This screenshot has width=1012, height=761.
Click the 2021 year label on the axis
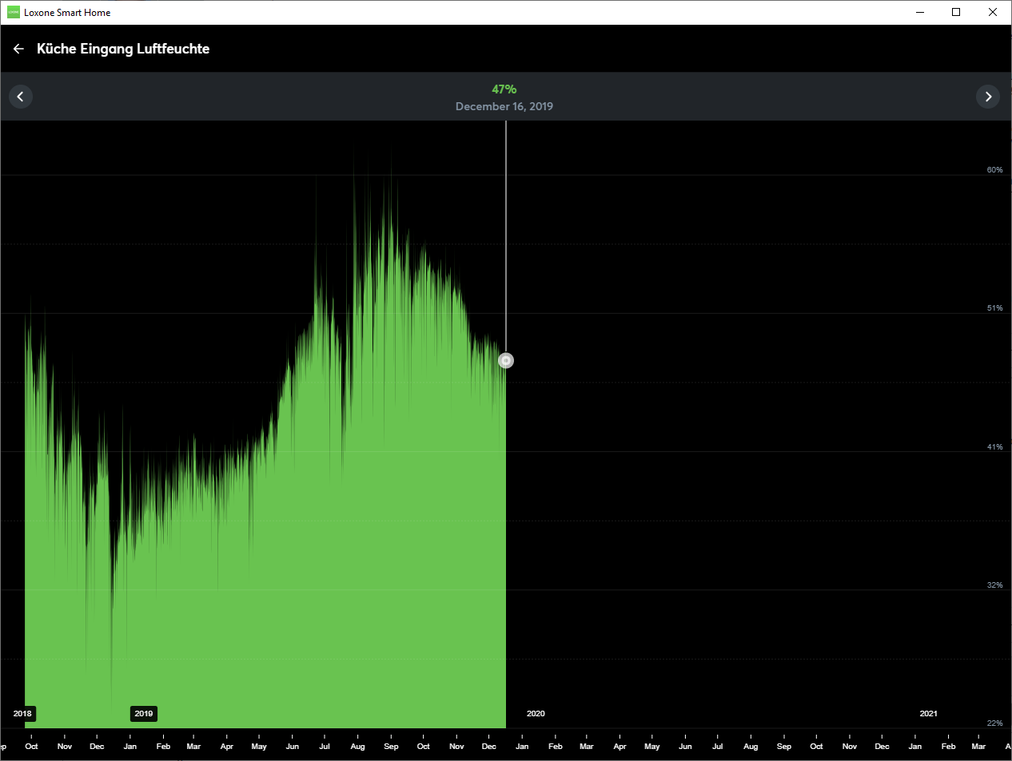tap(928, 714)
